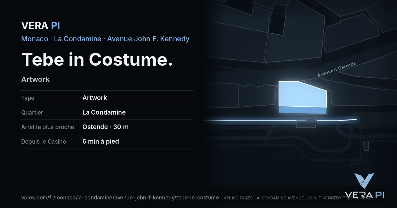Click the Ostende 30 m nearest stop value
This screenshot has width=397, height=208.
pos(106,127)
